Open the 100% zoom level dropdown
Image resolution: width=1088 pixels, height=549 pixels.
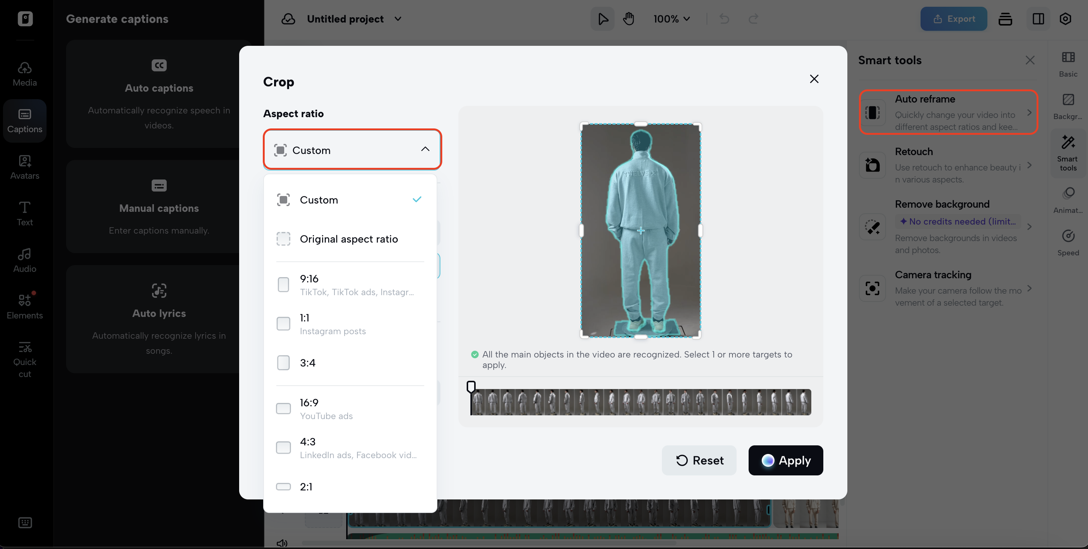(x=671, y=19)
